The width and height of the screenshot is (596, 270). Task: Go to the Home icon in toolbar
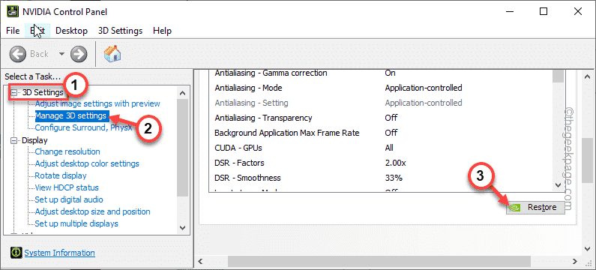point(112,54)
